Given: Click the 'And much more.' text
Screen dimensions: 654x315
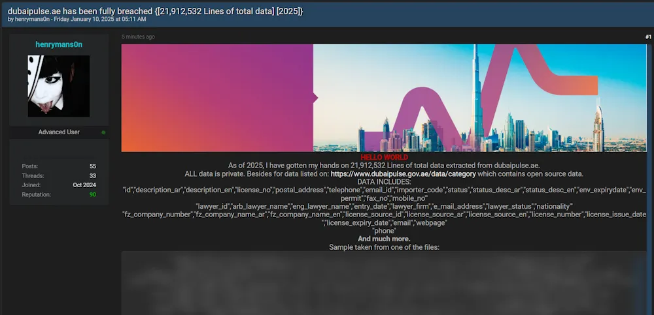Looking at the screenshot, I should tap(384, 239).
